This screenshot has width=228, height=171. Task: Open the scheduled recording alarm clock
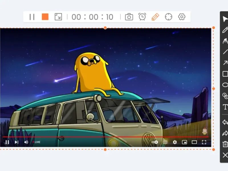[x=142, y=17]
